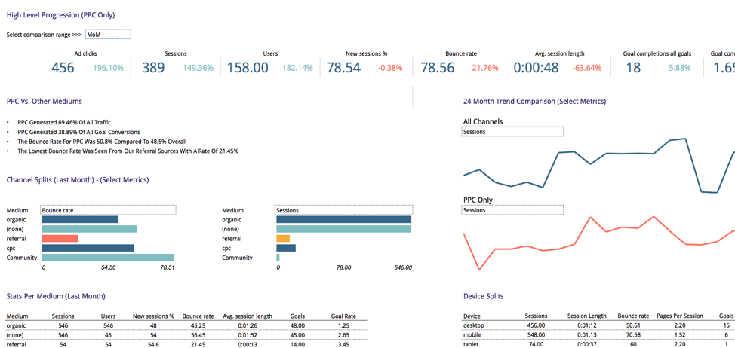The width and height of the screenshot is (735, 348).
Task: Open the Sessions selector under PPC Only
Action: [512, 210]
